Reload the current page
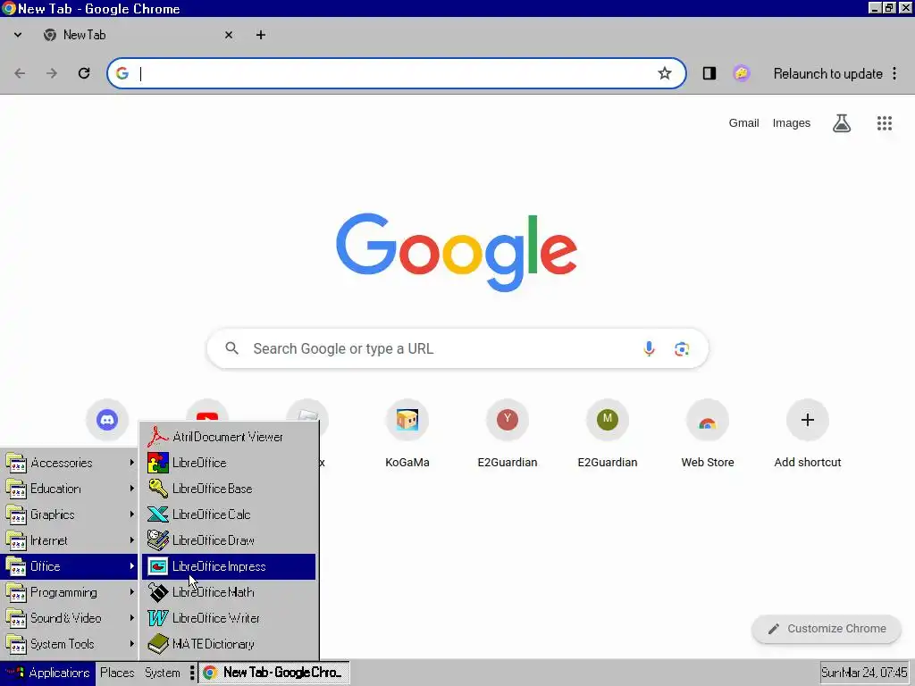915x686 pixels. [x=84, y=73]
